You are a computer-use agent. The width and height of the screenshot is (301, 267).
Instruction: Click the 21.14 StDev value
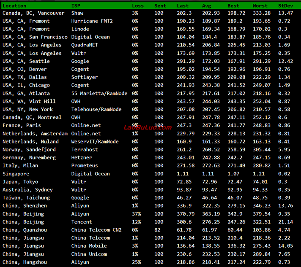coord(285,222)
